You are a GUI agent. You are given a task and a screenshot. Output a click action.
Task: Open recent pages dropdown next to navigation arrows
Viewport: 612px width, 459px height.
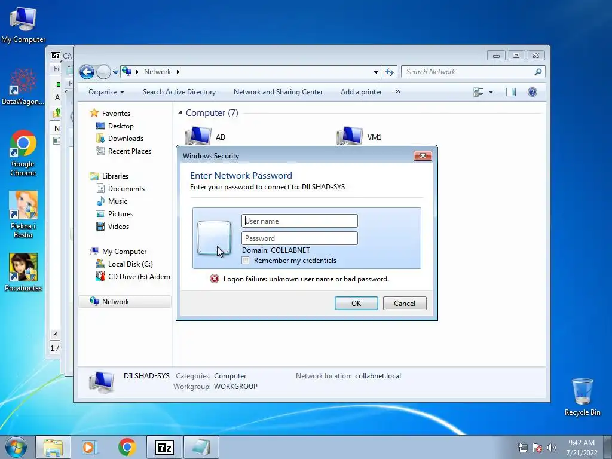[115, 72]
